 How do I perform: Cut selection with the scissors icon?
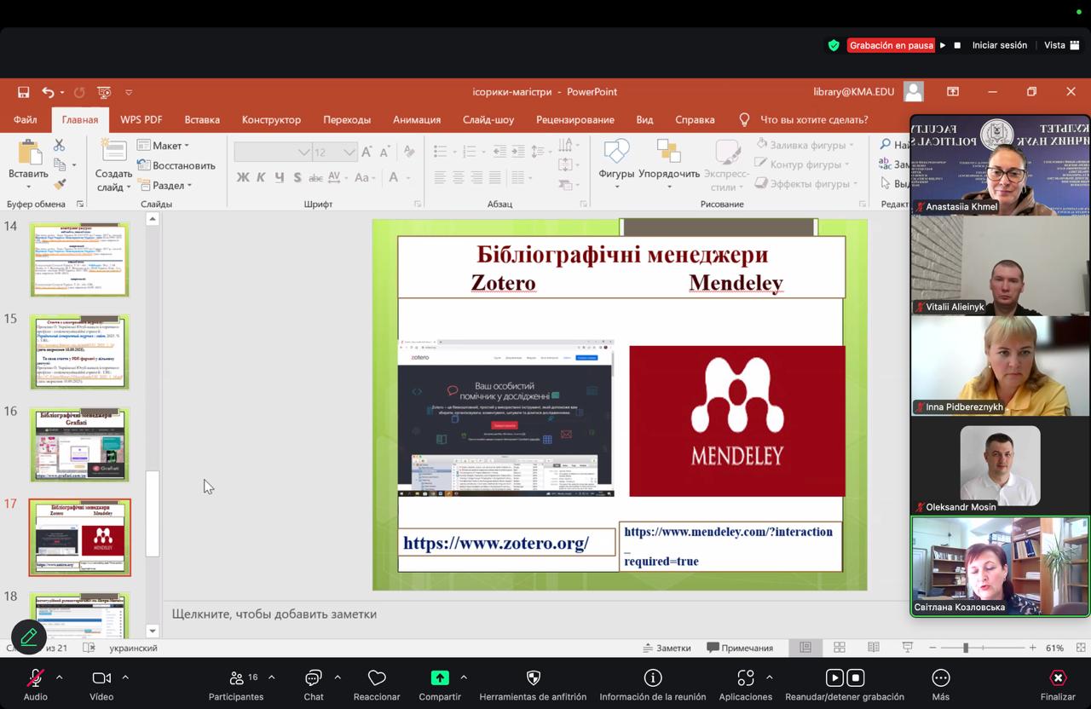[x=60, y=146]
